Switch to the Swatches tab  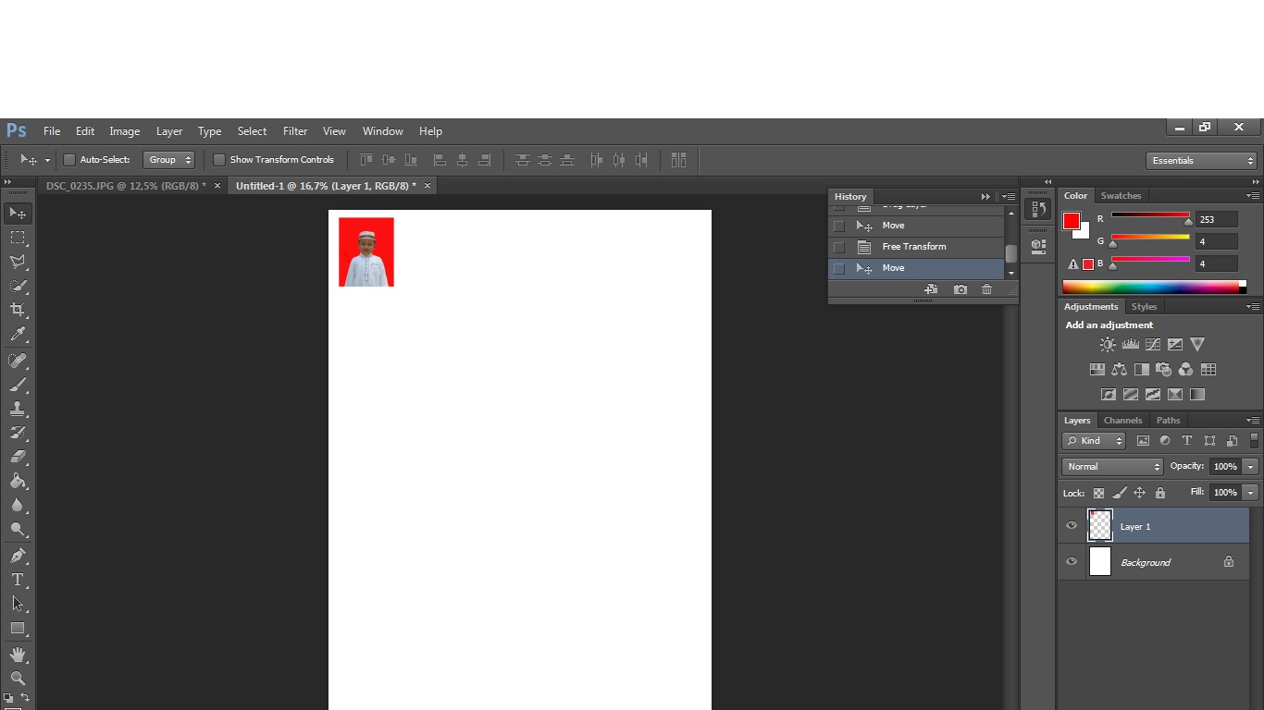(x=1121, y=196)
